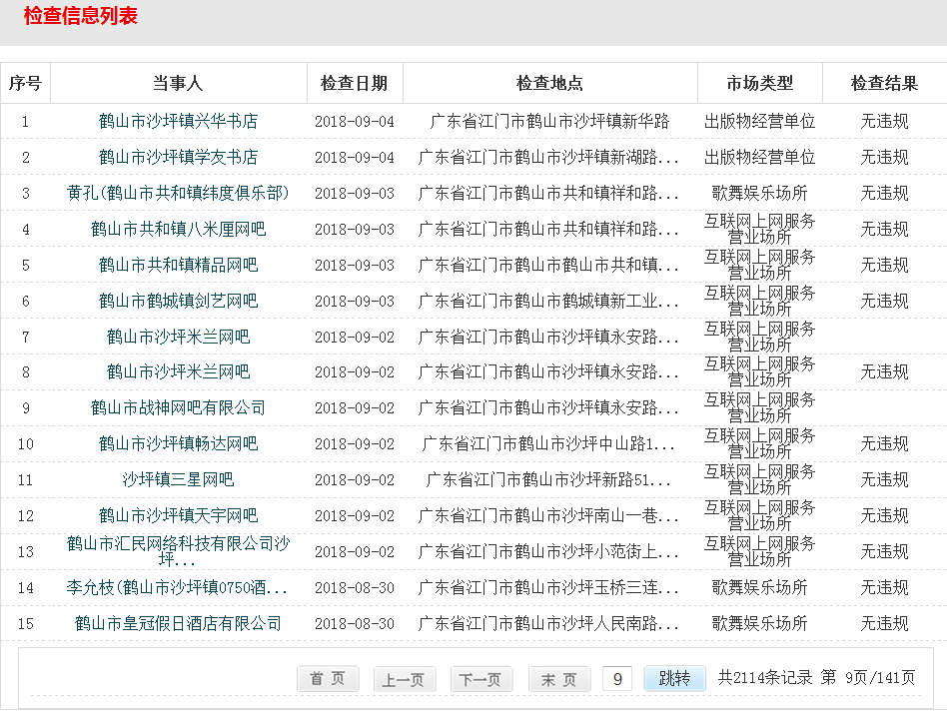Click the 鹤山市战神网吧有限公司 link
This screenshot has width=947, height=711.
coord(178,407)
